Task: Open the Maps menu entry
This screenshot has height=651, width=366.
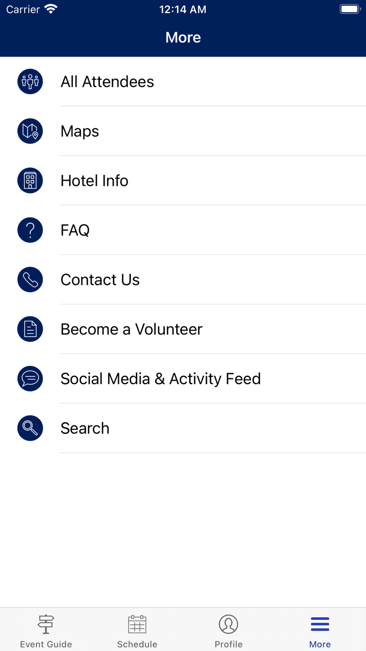Action: point(79,131)
